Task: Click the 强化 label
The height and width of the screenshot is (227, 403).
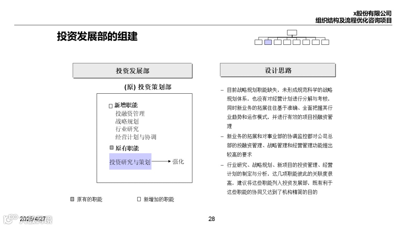Action: [x=178, y=161]
